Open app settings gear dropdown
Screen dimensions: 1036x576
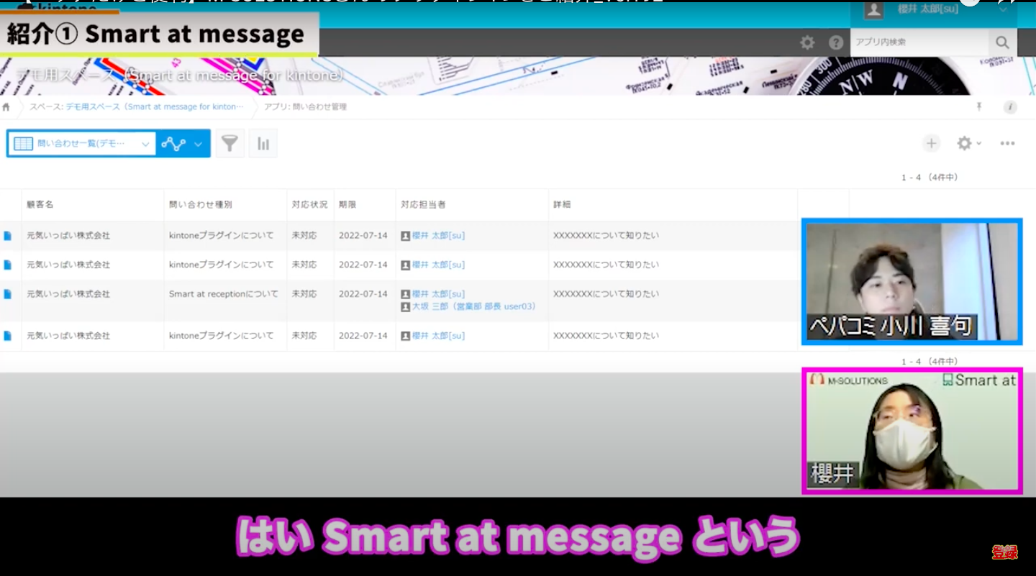pyautogui.click(x=968, y=144)
